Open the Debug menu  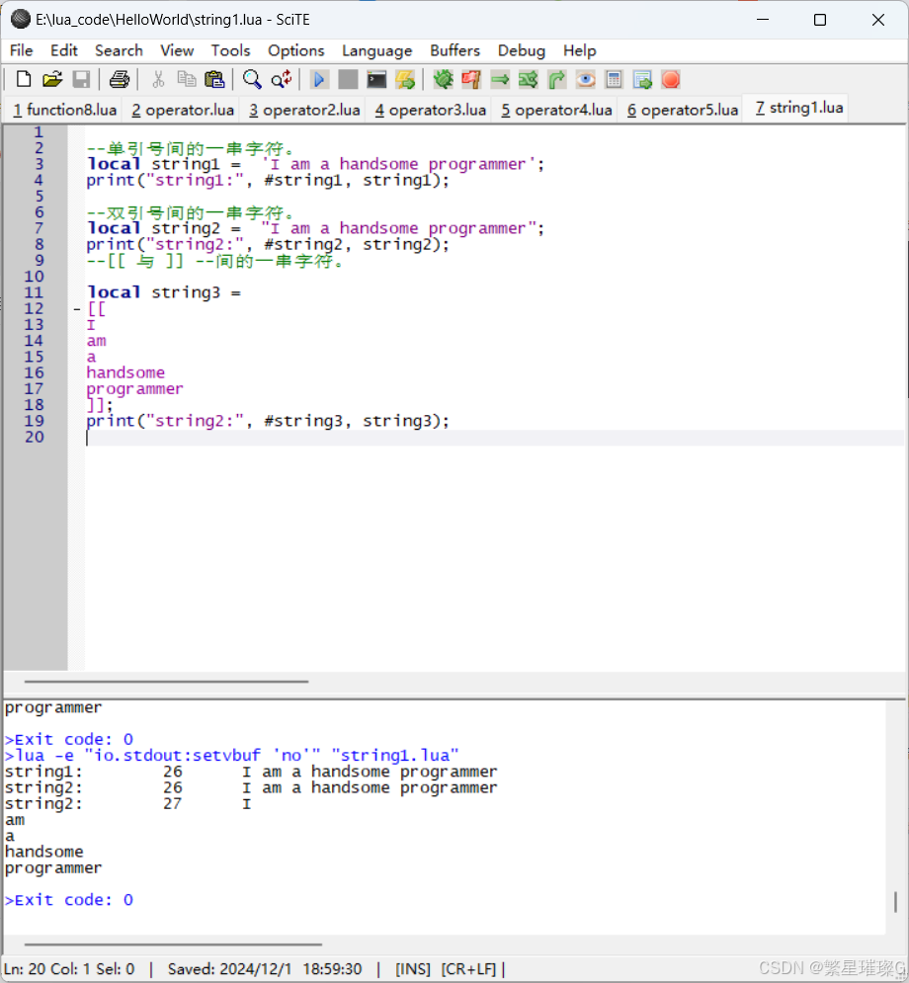click(x=521, y=50)
